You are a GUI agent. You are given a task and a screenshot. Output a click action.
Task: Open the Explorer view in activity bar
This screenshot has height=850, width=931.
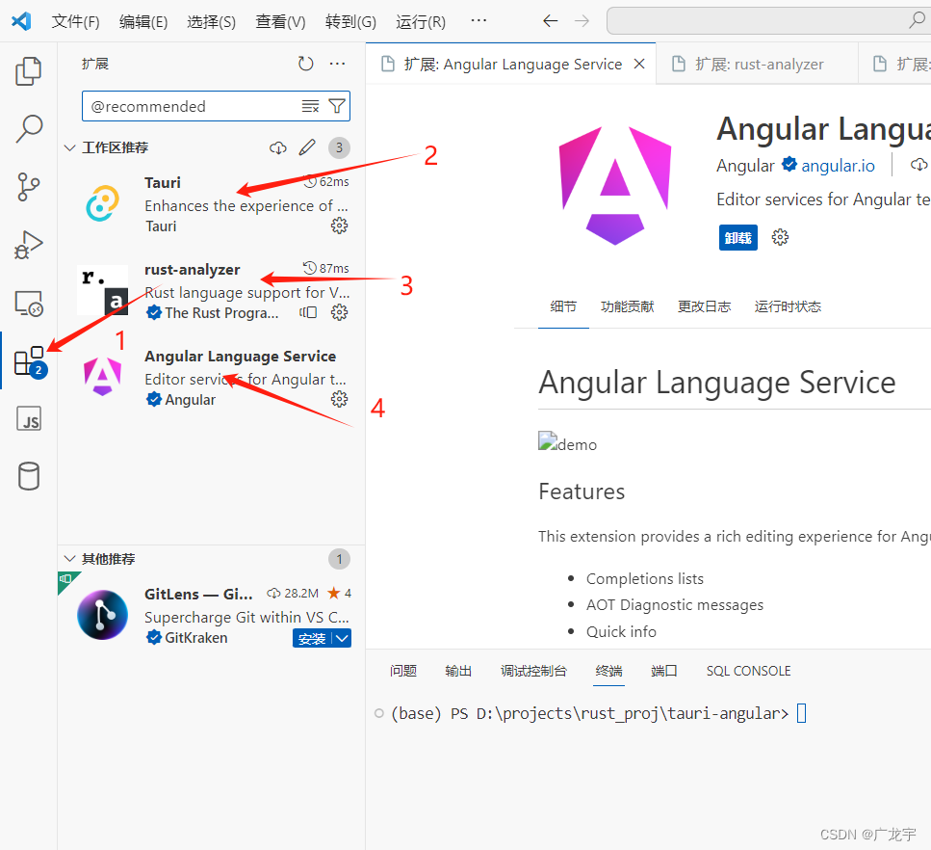tap(29, 71)
